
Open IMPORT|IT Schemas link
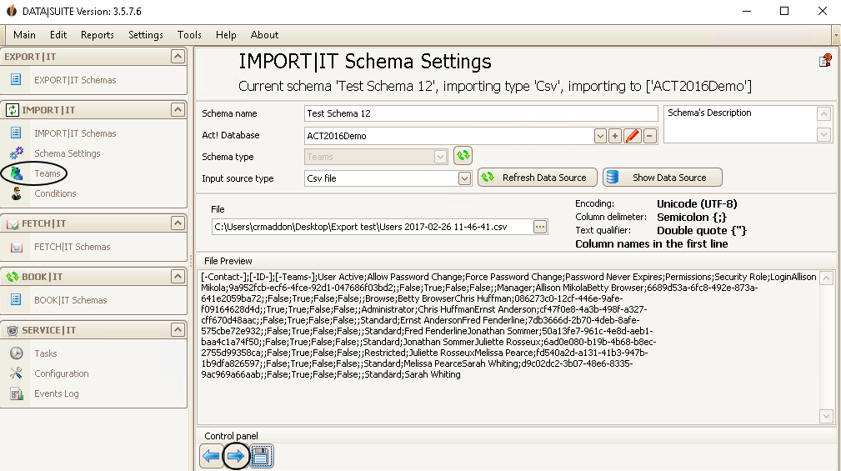(x=75, y=133)
